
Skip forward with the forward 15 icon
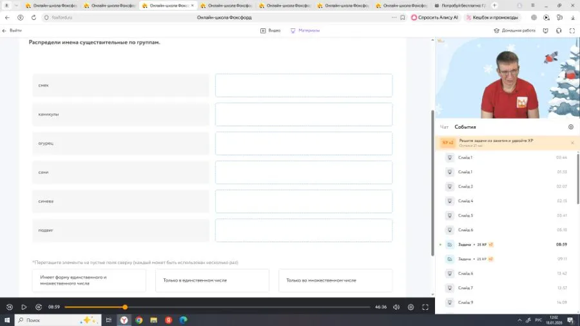tap(39, 307)
